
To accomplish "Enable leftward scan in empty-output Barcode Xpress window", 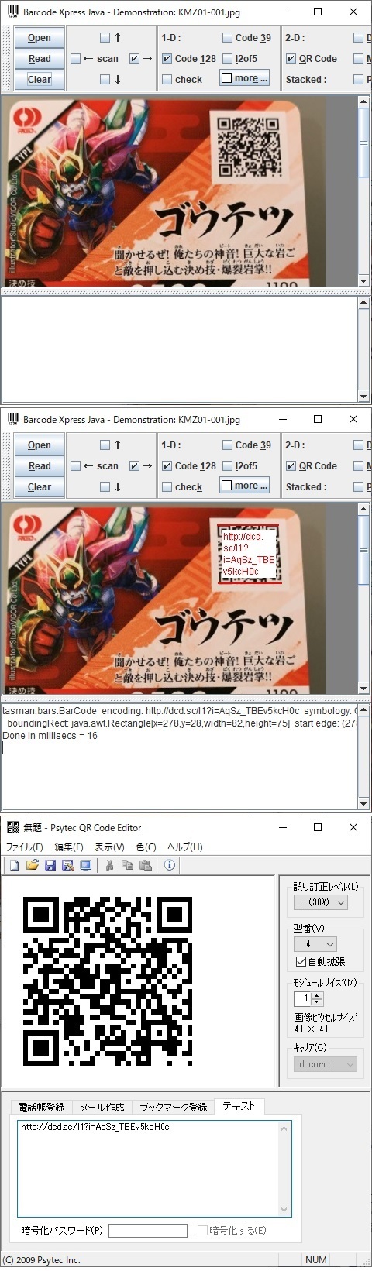I will tap(75, 58).
